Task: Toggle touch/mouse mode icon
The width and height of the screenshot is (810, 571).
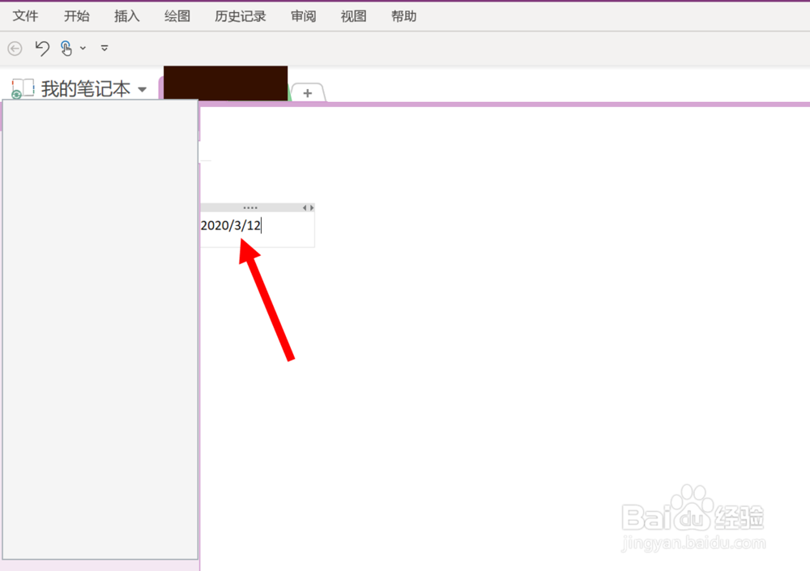Action: [66, 48]
